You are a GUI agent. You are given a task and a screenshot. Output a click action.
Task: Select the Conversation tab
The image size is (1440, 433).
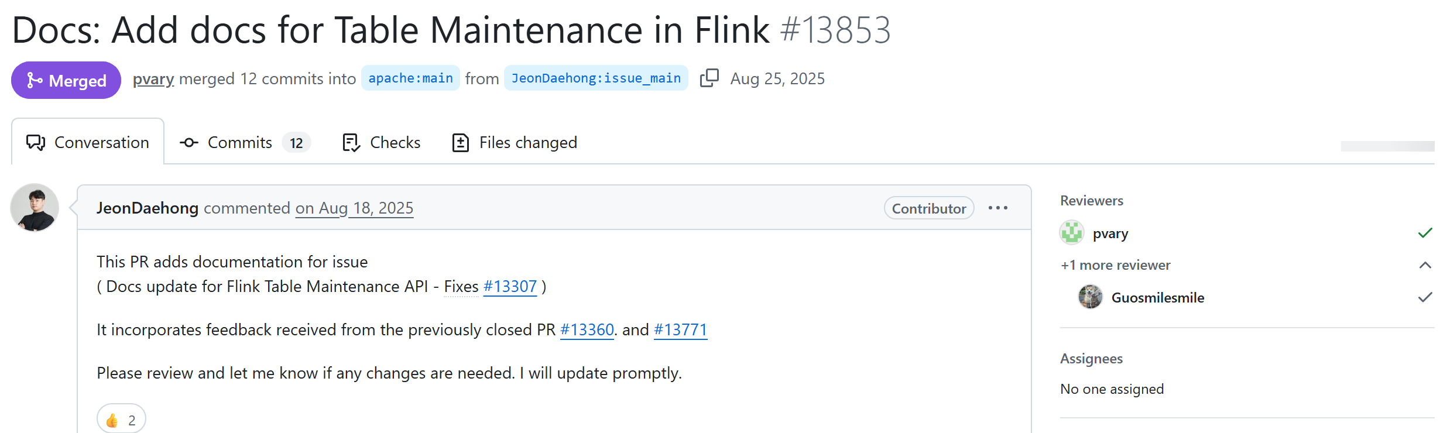click(88, 142)
